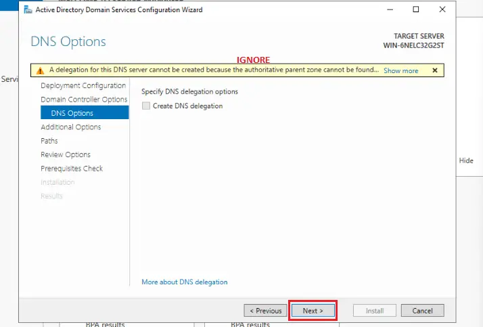Dismiss the yellow warning banner
Screen dimensions: 483x327
coord(435,70)
